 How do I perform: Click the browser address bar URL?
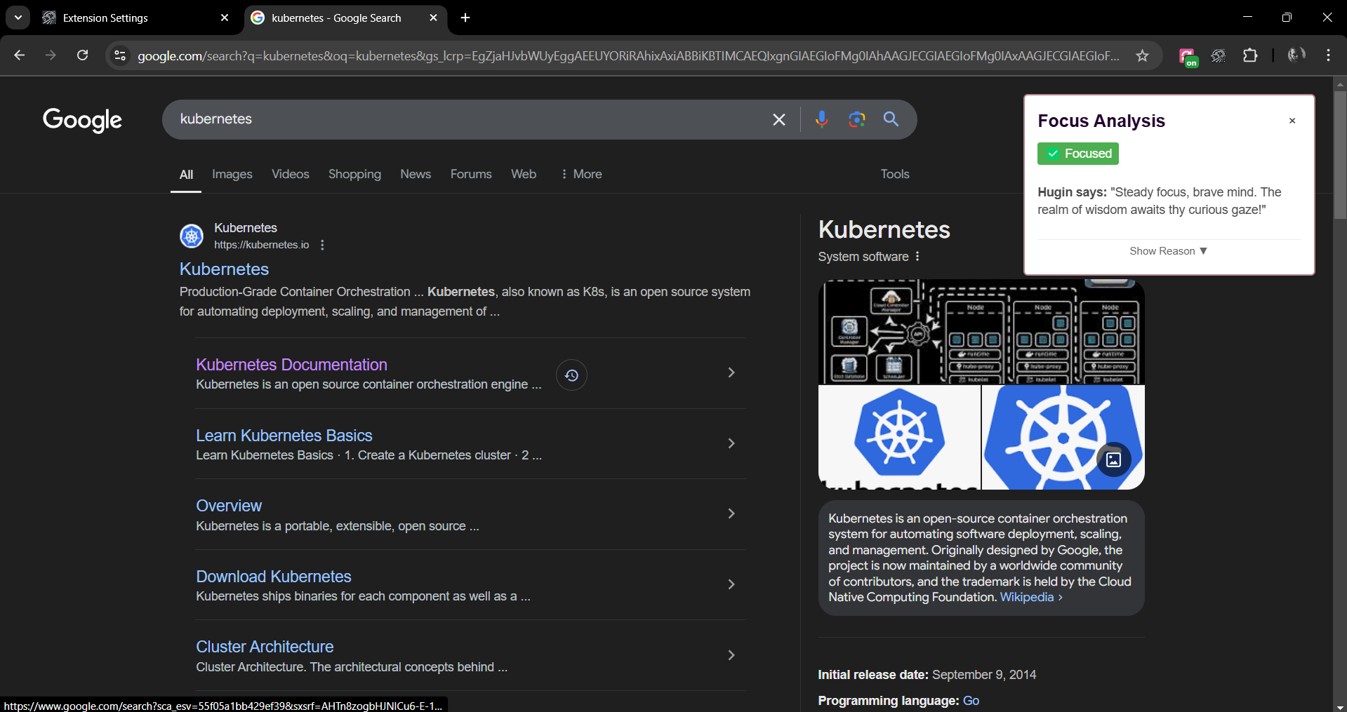coord(629,55)
